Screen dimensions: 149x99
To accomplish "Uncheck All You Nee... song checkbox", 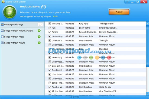I will click(50, 91).
